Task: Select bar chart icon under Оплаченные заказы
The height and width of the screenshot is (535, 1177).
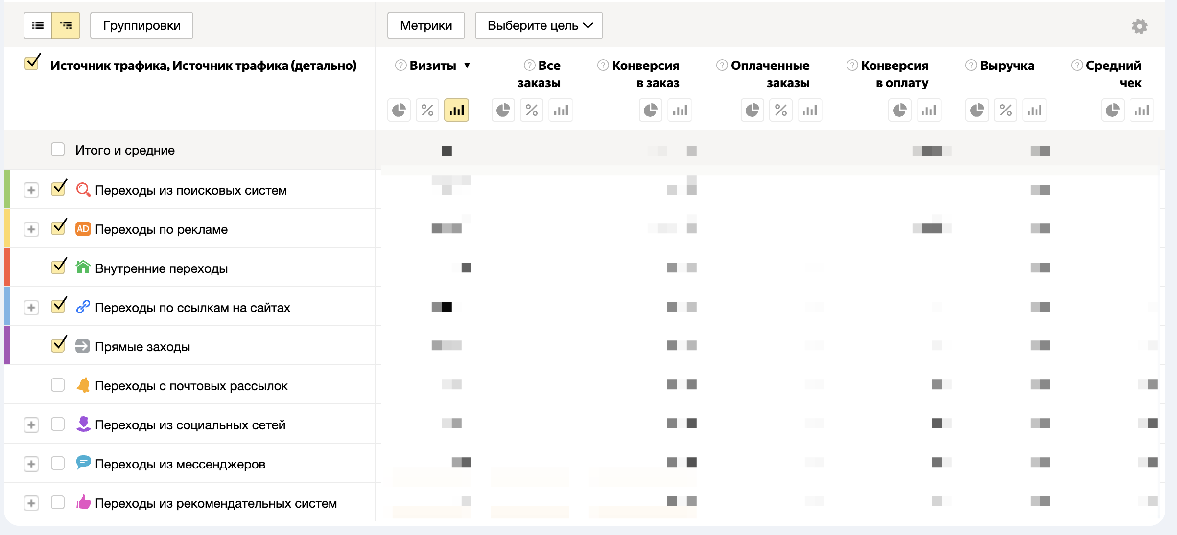Action: 810,110
